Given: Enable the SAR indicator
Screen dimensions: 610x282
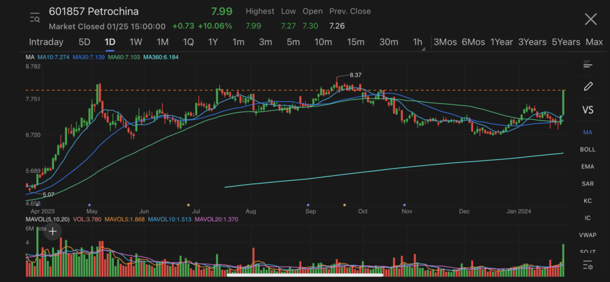Looking at the screenshot, I should (587, 184).
